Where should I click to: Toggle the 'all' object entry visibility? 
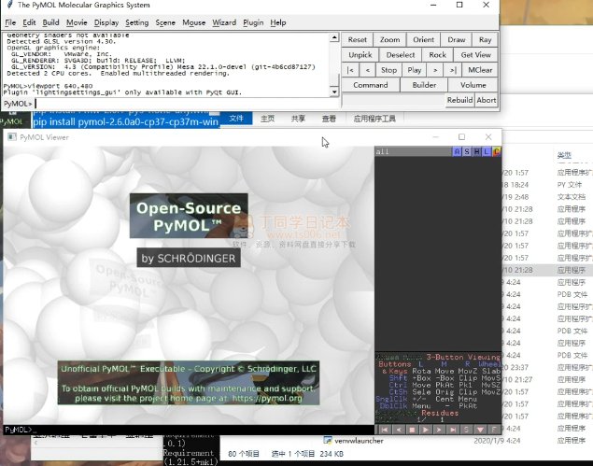(411, 151)
